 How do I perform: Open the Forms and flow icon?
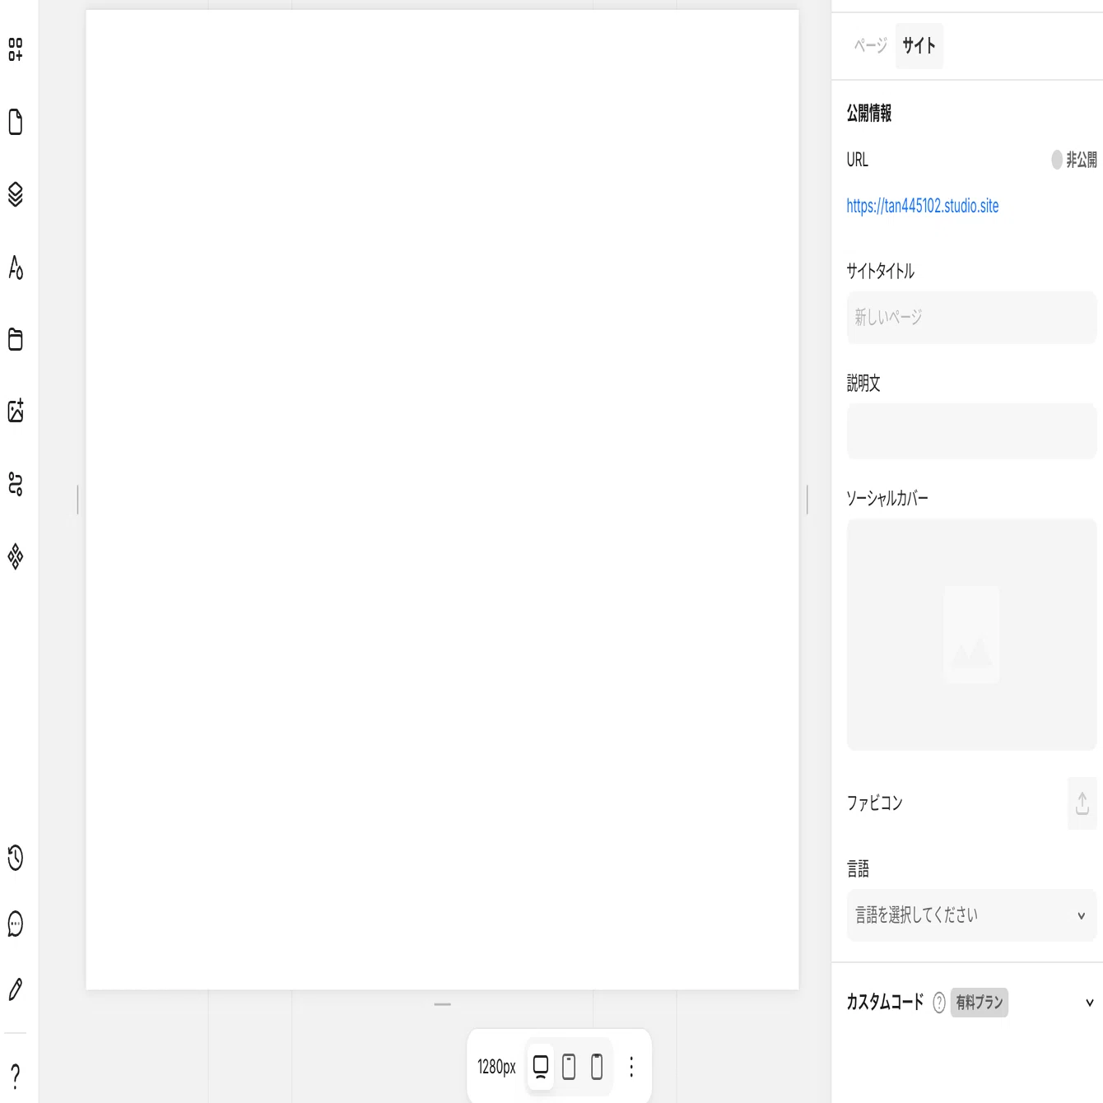pos(16,483)
